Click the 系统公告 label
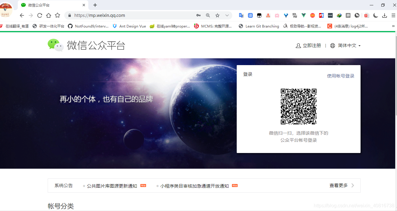 click(x=64, y=186)
